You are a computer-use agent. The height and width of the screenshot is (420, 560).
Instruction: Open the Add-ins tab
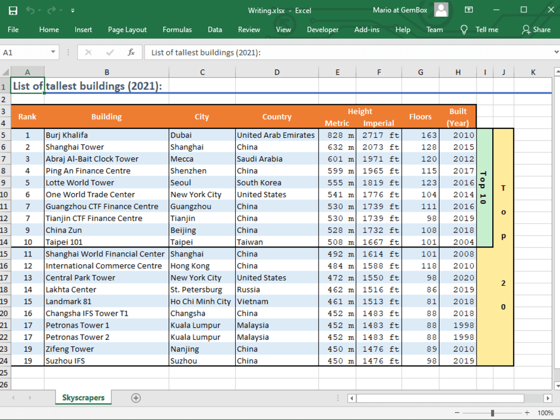367,30
